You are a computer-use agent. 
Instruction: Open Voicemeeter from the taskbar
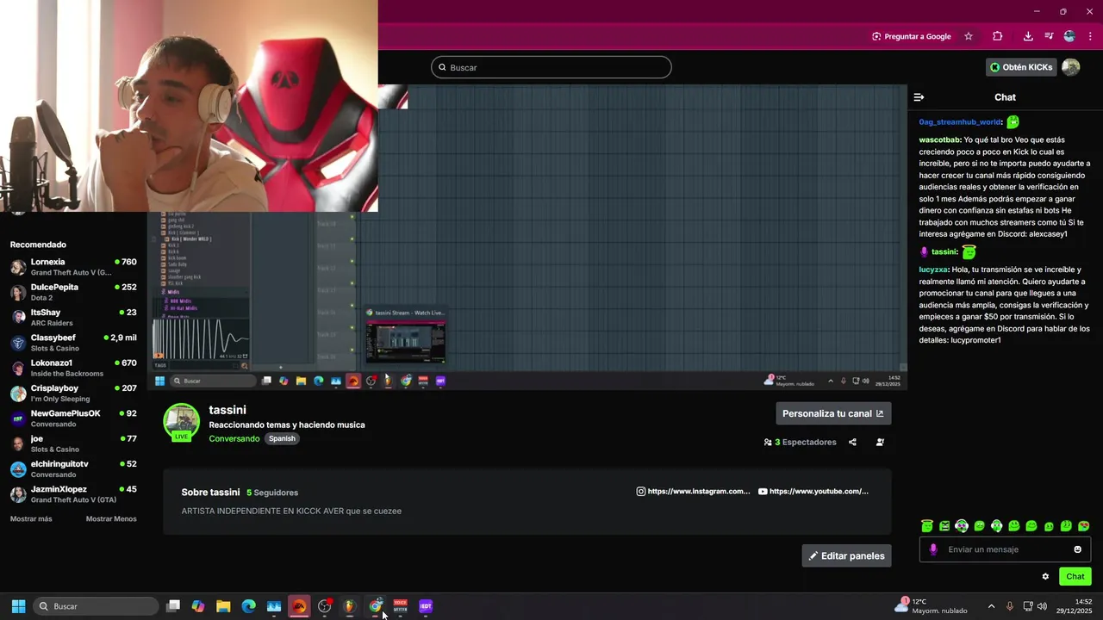pos(400,606)
